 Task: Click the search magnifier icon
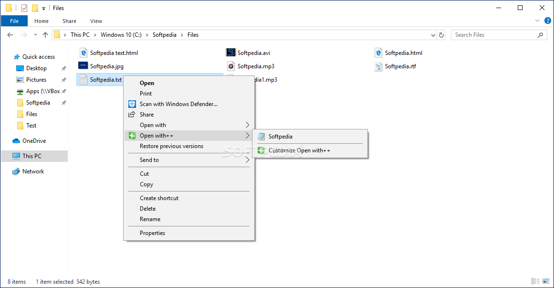[540, 35]
